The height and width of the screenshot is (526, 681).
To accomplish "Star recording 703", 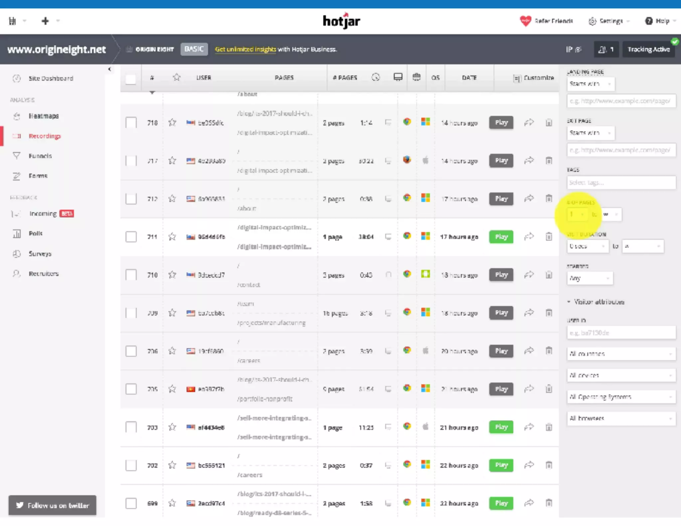I will click(x=172, y=427).
